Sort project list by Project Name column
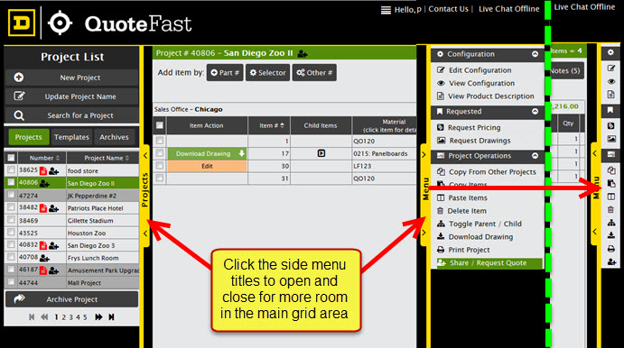The width and height of the screenshot is (624, 348). 107,158
